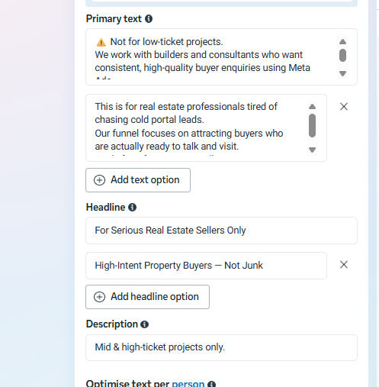Click the scroll up arrow in second primary text
Viewport: 379px width, 387px height.
[312, 107]
